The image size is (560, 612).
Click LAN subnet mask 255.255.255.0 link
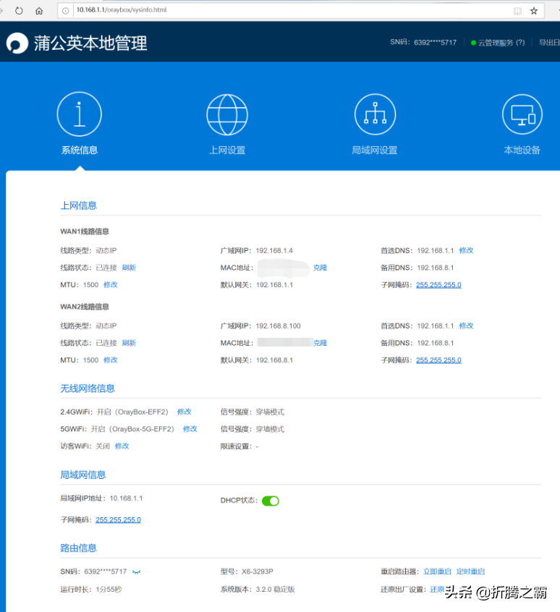coord(118,520)
